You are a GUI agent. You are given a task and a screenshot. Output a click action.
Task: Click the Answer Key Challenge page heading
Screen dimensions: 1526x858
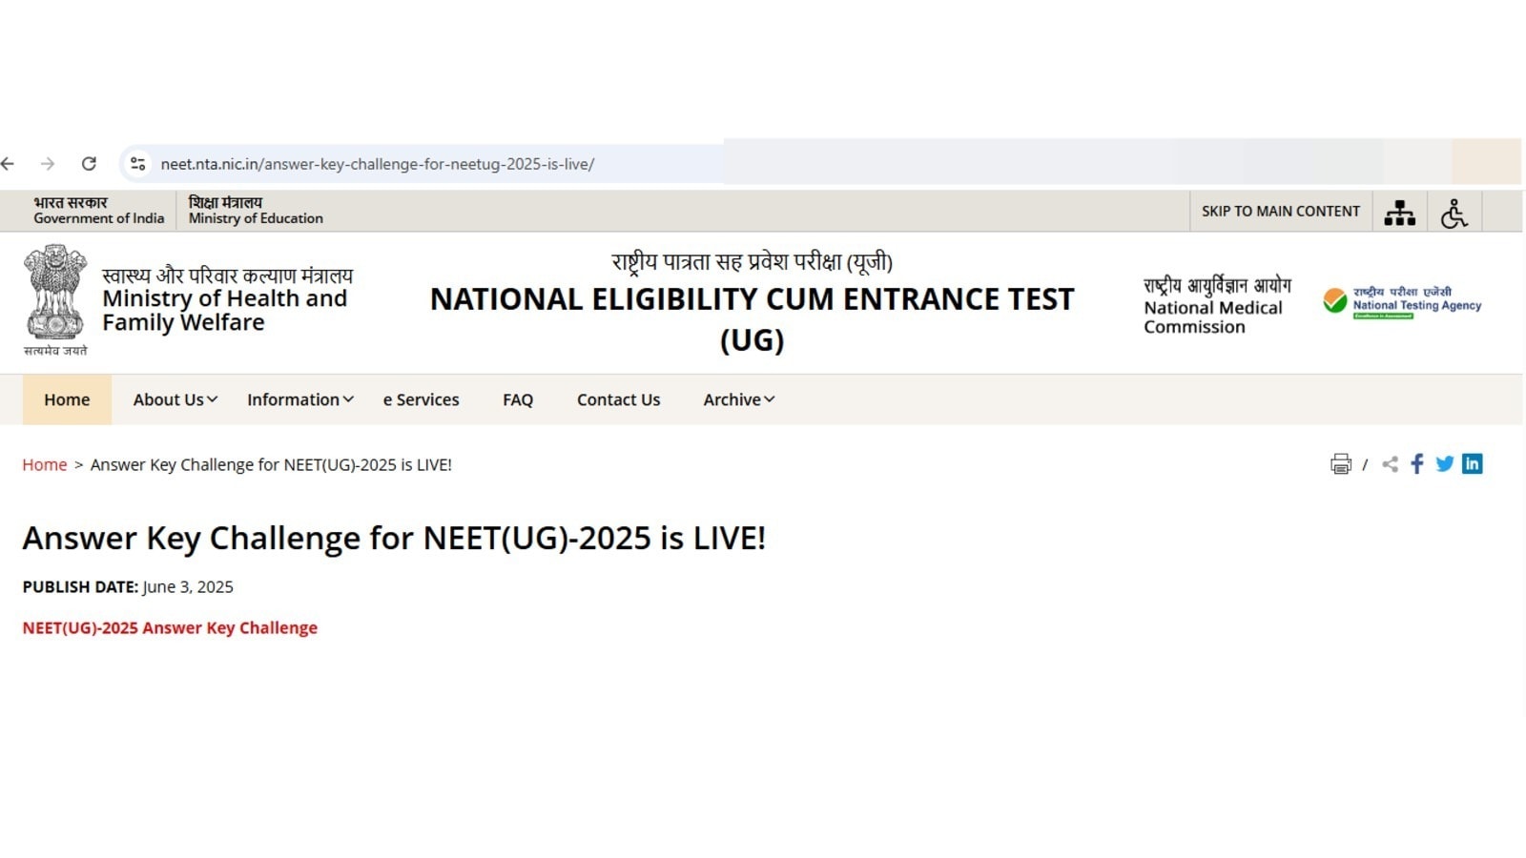tap(394, 539)
